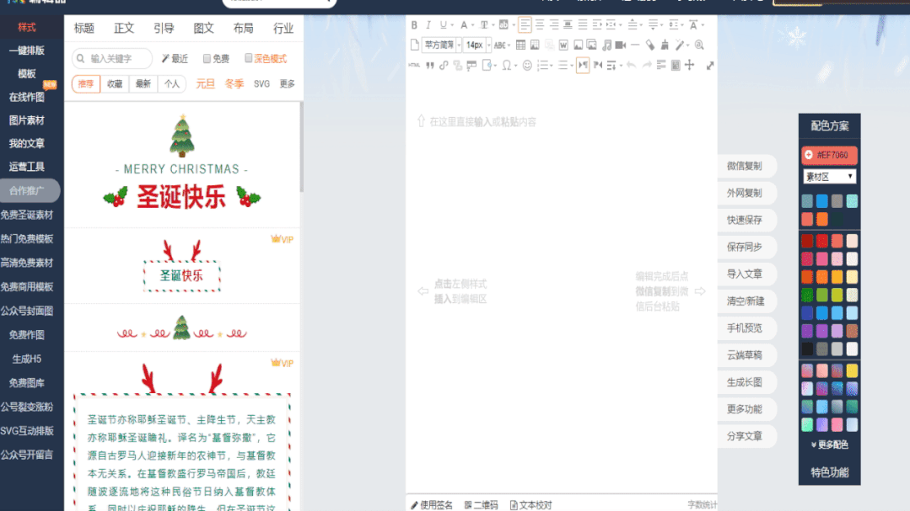910x511 pixels.
Task: Click the center-align text icon
Action: click(x=540, y=24)
